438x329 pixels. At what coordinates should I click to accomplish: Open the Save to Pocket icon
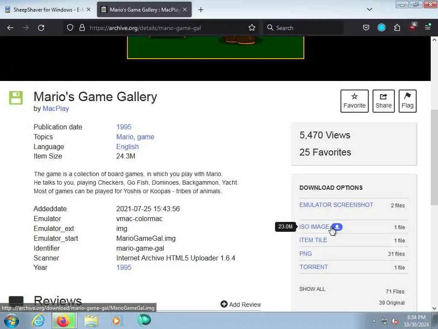pyautogui.click(x=366, y=28)
